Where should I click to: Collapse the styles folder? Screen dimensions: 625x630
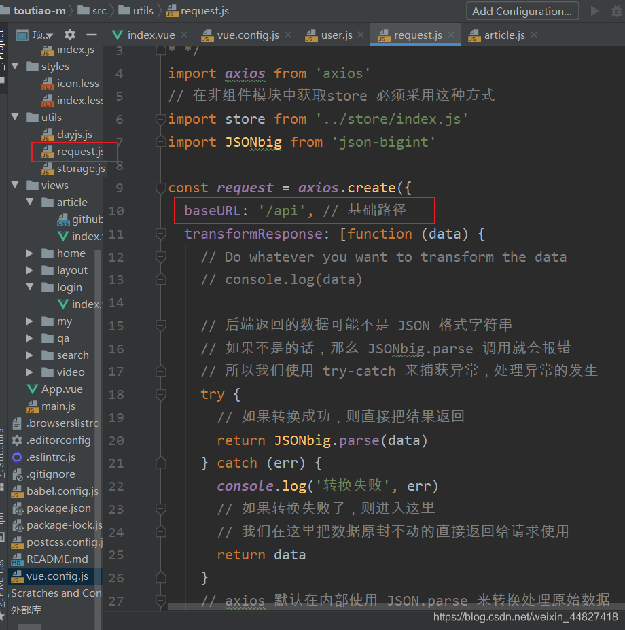click(x=15, y=66)
